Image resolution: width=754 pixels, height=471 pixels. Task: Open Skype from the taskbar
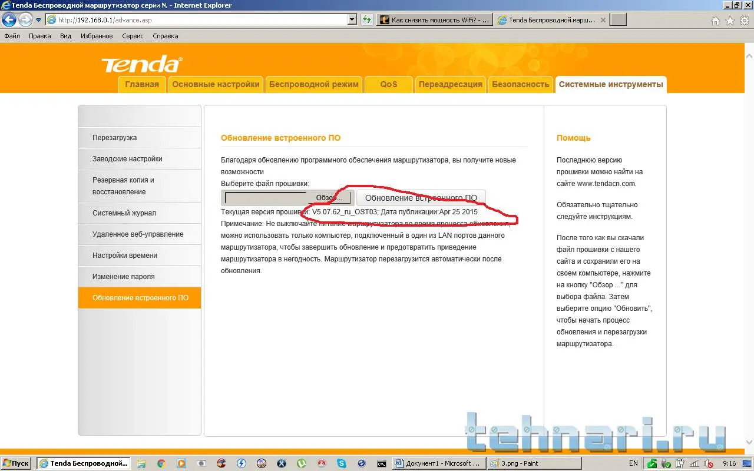coord(342,463)
